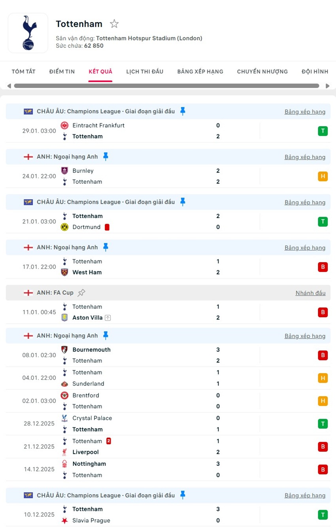
Task: Open the Champions League Bảng xếp hạng link
Action: click(305, 111)
